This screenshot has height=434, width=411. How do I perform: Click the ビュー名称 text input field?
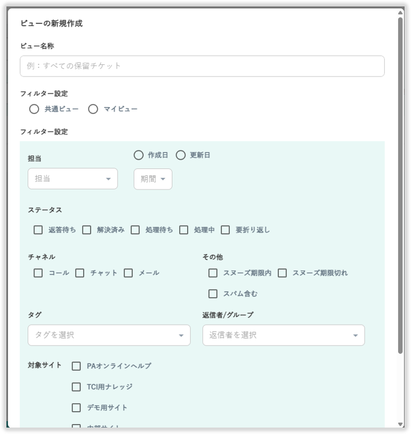tap(202, 66)
